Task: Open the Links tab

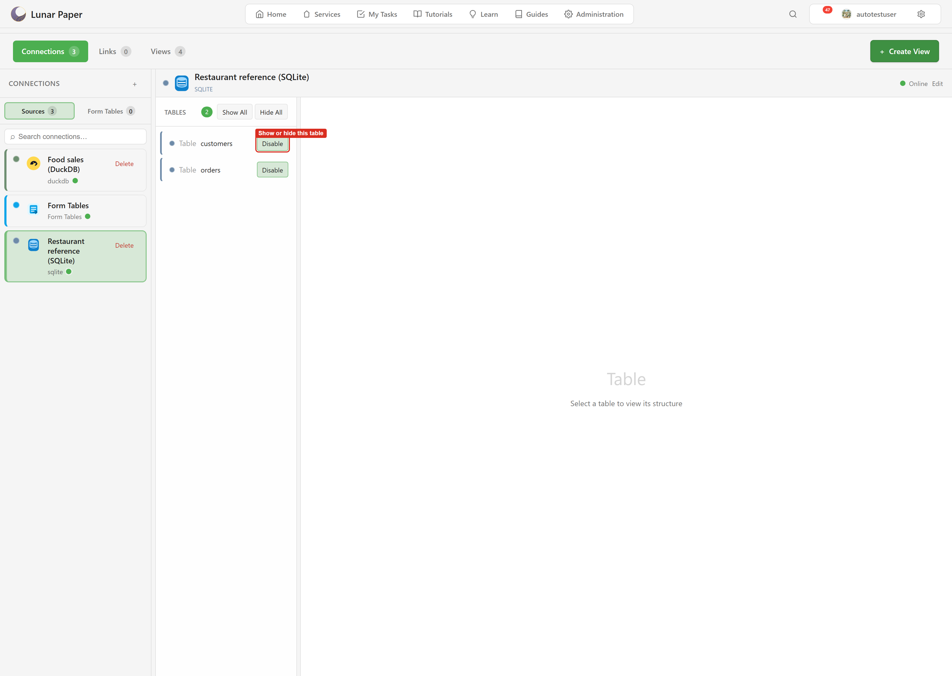Action: [115, 51]
